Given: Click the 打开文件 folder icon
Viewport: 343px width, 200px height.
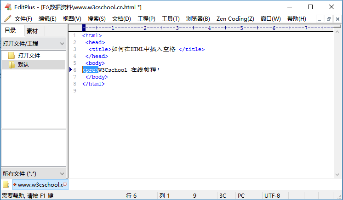Looking at the screenshot, I should point(11,56).
